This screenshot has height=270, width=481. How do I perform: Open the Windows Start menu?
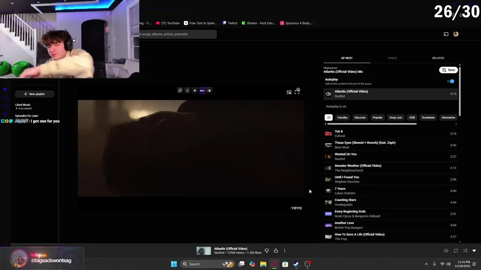tap(174, 264)
